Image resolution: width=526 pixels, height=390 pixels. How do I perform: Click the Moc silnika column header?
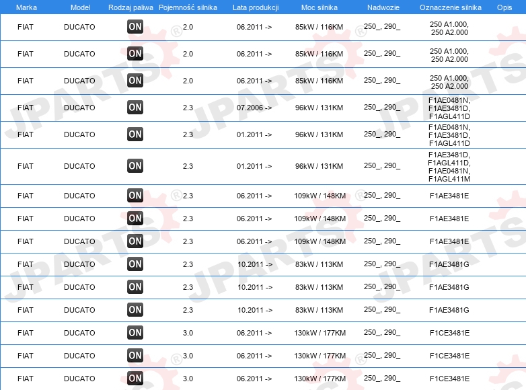click(x=320, y=7)
